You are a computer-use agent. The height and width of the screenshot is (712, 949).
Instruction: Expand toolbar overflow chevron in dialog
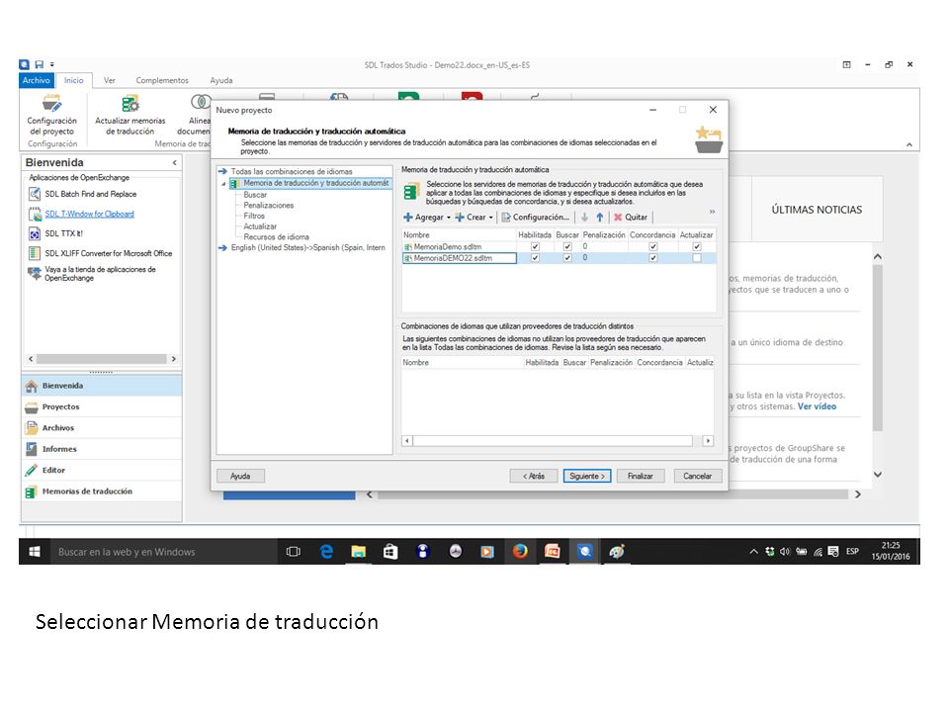(x=712, y=212)
